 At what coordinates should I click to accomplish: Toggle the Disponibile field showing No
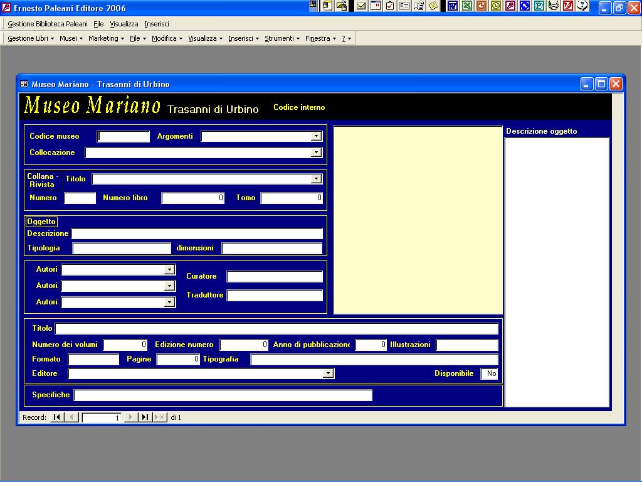coord(489,374)
